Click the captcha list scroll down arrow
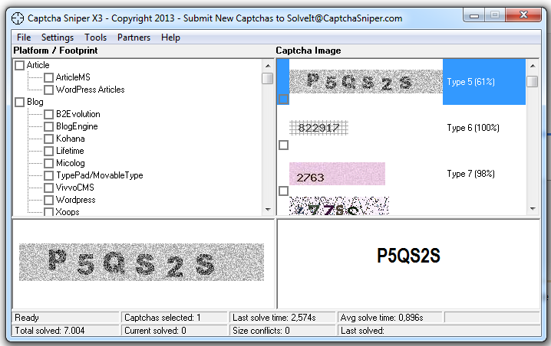551x346 pixels. point(533,209)
